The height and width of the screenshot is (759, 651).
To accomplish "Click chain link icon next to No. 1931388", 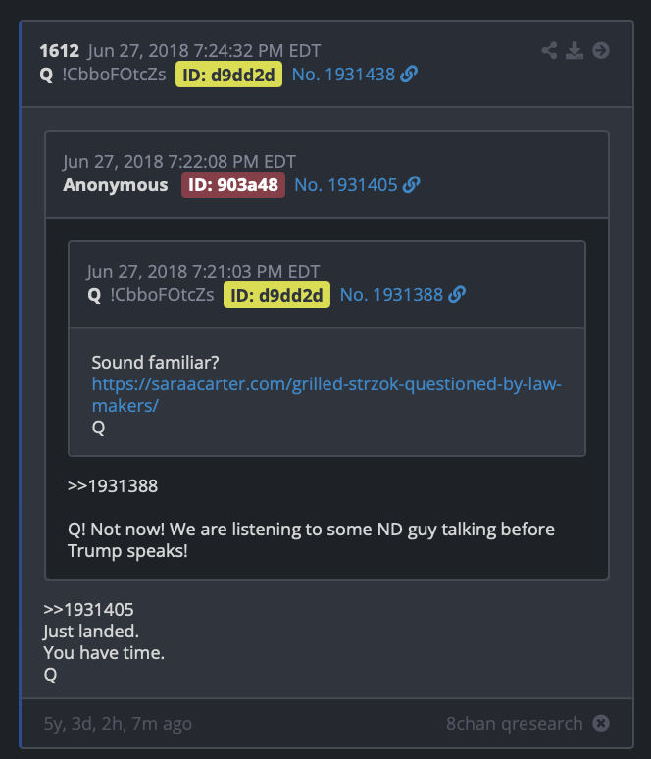I will 457,295.
